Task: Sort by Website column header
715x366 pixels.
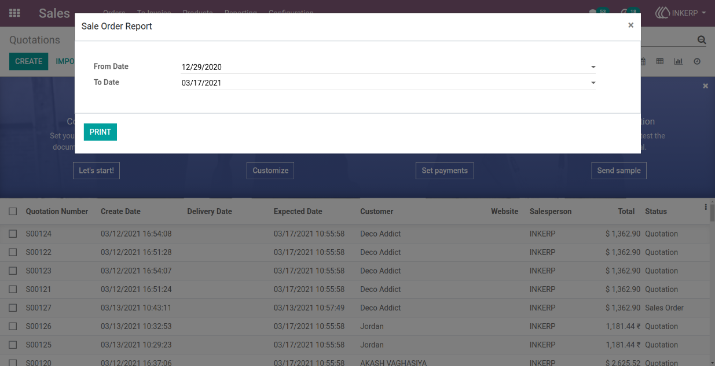Action: (505, 212)
